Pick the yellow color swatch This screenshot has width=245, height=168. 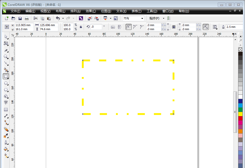coord(240,114)
